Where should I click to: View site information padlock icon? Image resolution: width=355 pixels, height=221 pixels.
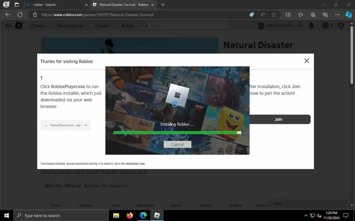35,15
